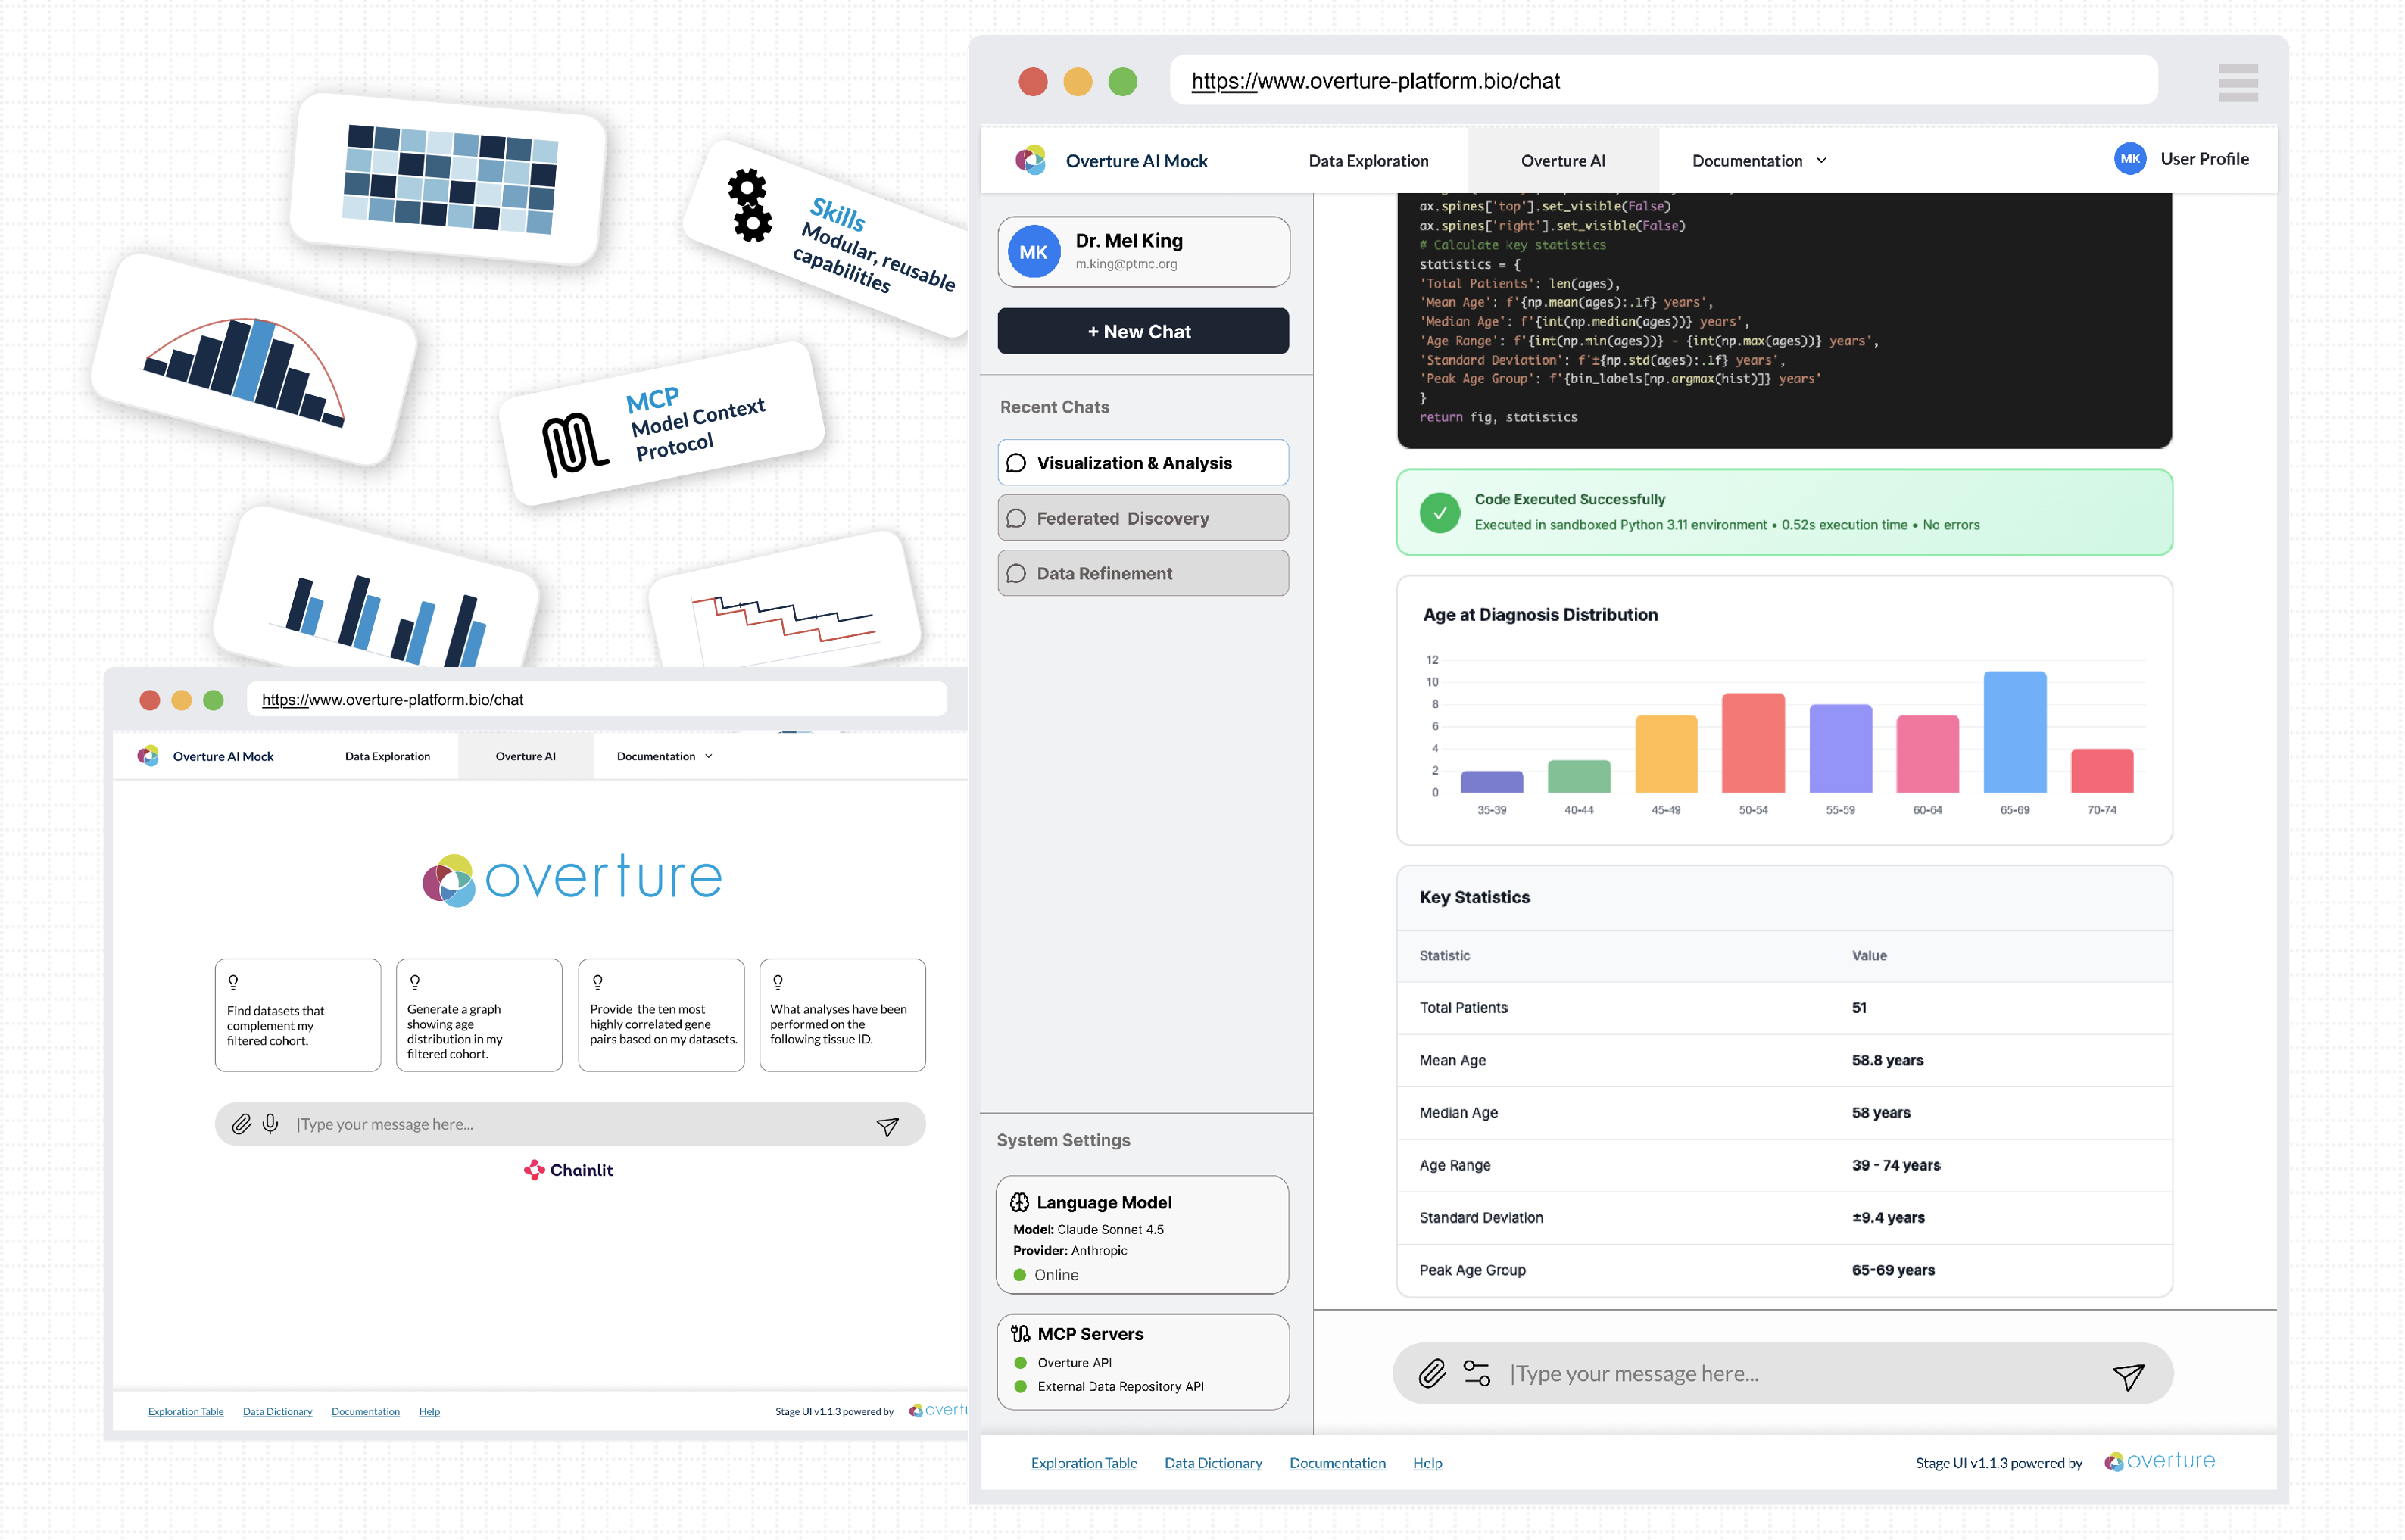Viewport: 2405px width, 1540px height.
Task: Click the send icon in left window input
Action: [x=887, y=1126]
